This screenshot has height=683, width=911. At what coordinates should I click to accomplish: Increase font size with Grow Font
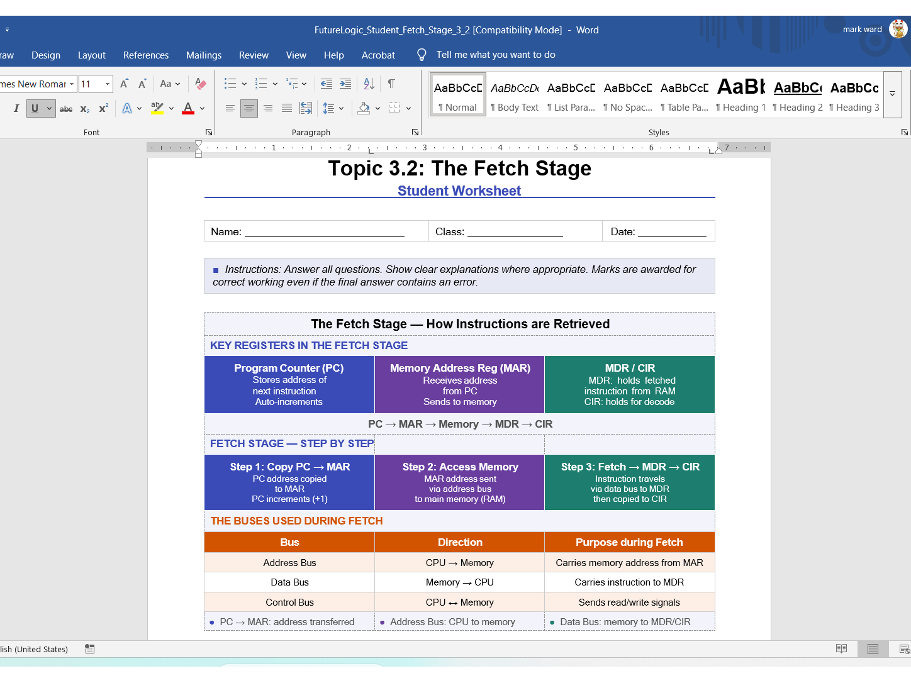click(x=124, y=84)
